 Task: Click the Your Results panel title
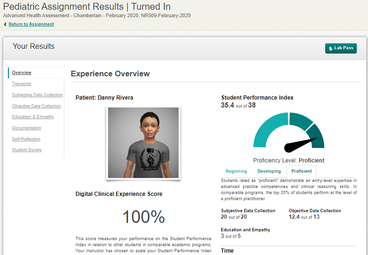34,46
